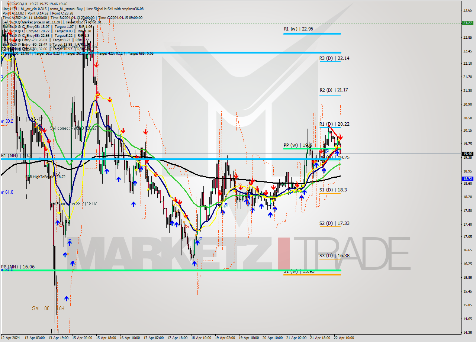This screenshot has height=342, width=476.
Task: Click the PP (MN) | 16.06 monthly pivot label
Action: coord(18,267)
